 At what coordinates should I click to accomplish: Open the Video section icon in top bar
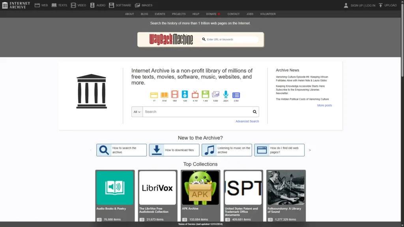73,5
